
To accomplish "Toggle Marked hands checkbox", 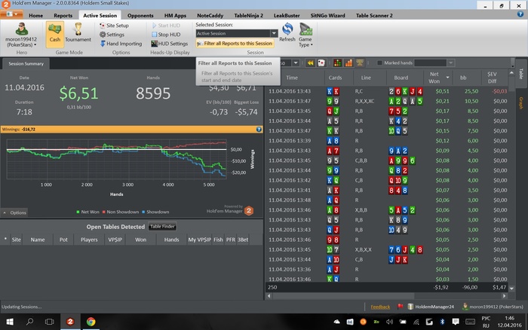I will (379, 63).
